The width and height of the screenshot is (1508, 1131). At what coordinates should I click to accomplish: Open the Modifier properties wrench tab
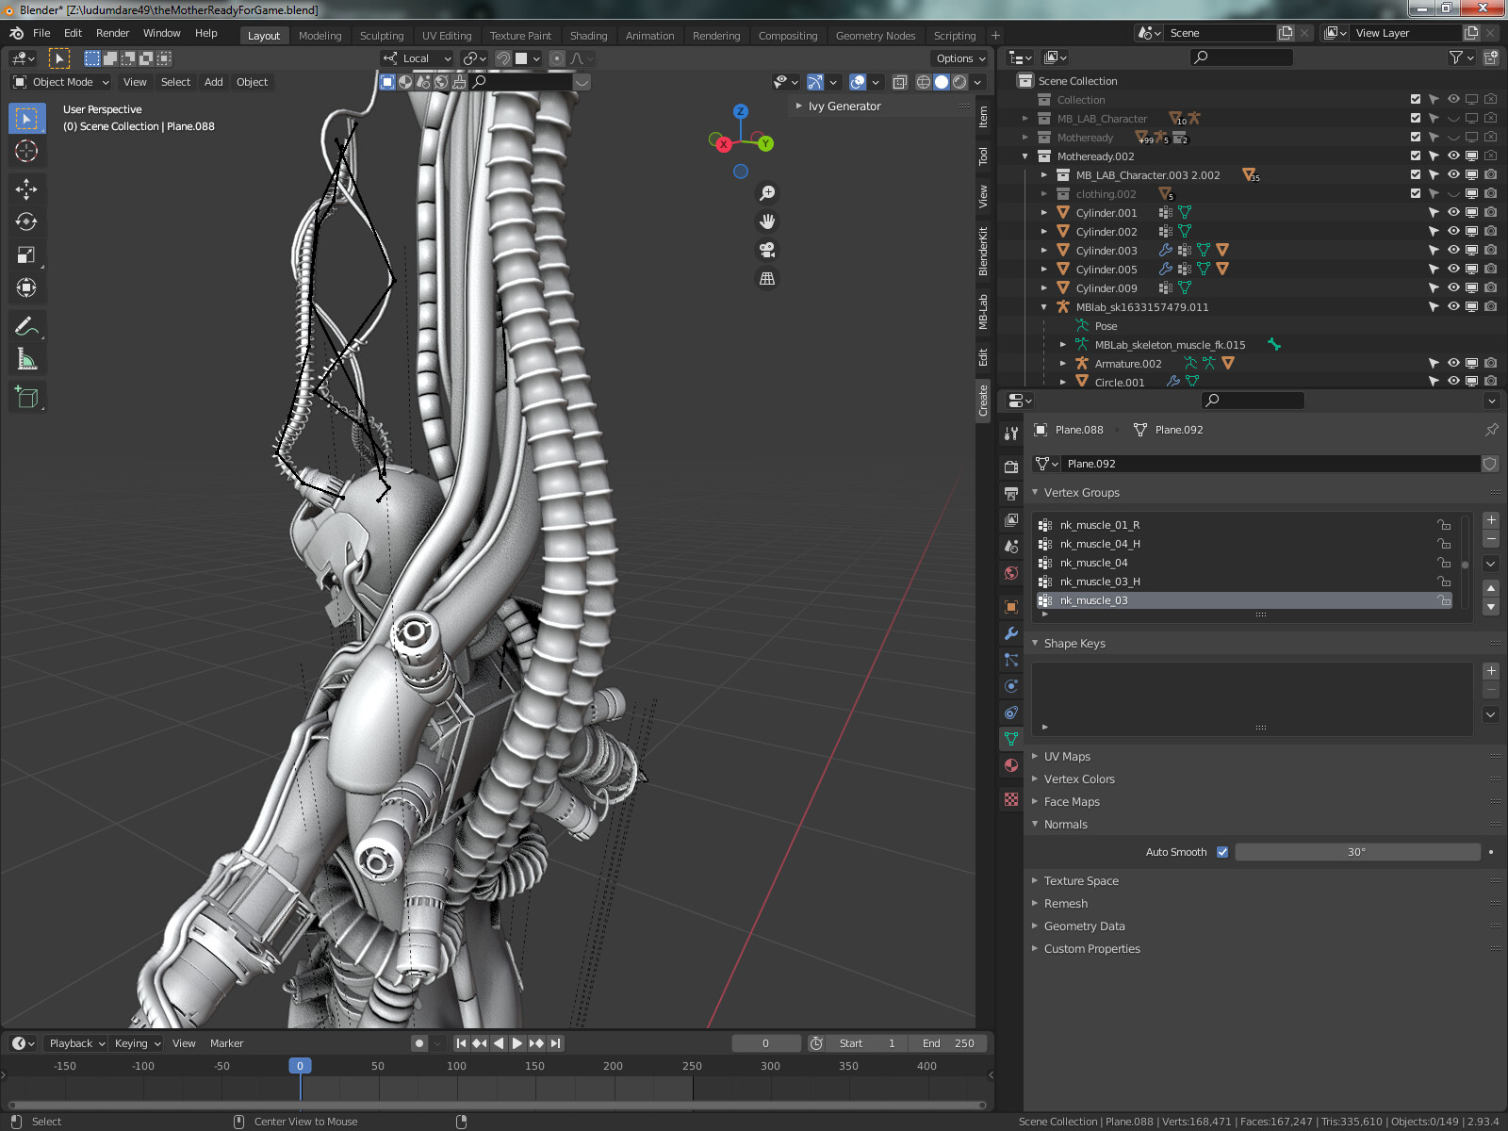point(1011,633)
